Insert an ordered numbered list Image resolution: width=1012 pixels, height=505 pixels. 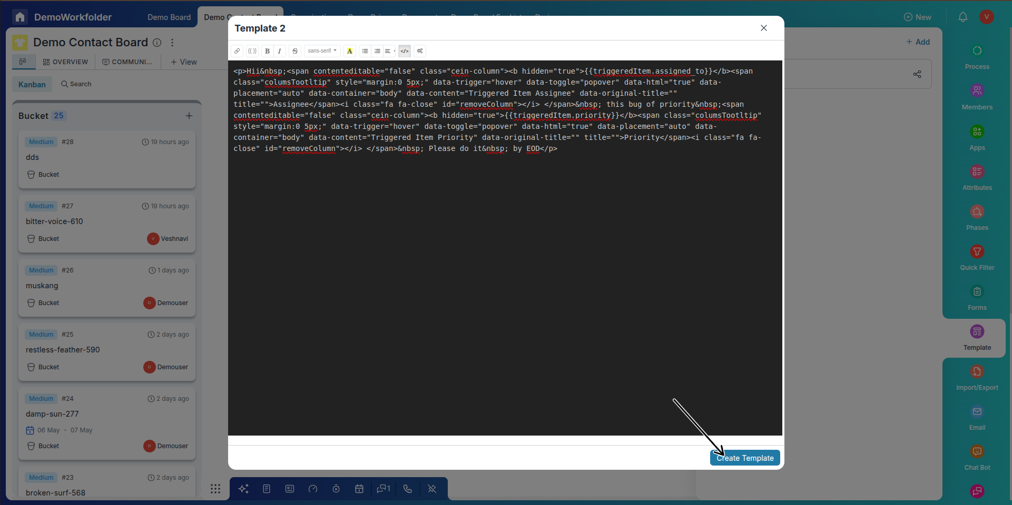[x=377, y=51]
